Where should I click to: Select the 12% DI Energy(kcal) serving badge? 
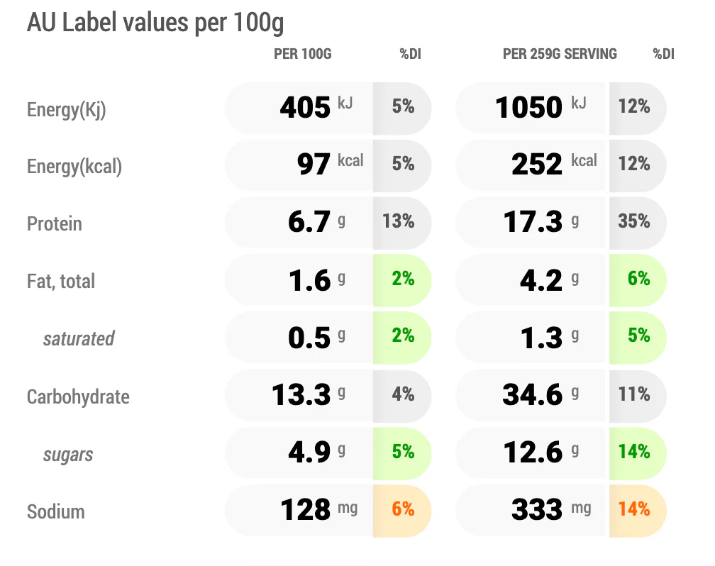tap(638, 165)
